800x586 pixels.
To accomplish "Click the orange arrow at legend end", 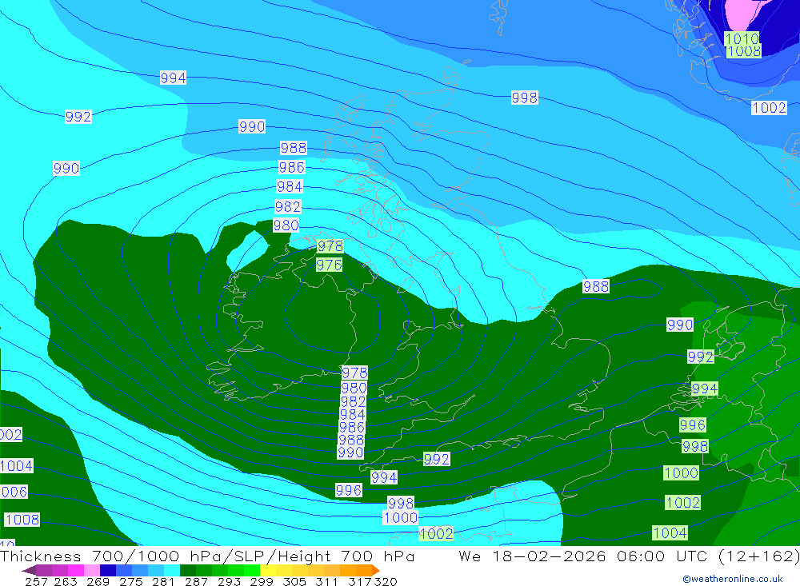I will [375, 570].
